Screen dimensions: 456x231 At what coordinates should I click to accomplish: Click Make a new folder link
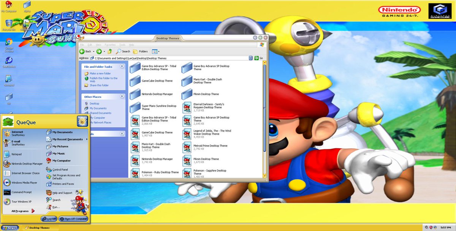click(100, 73)
